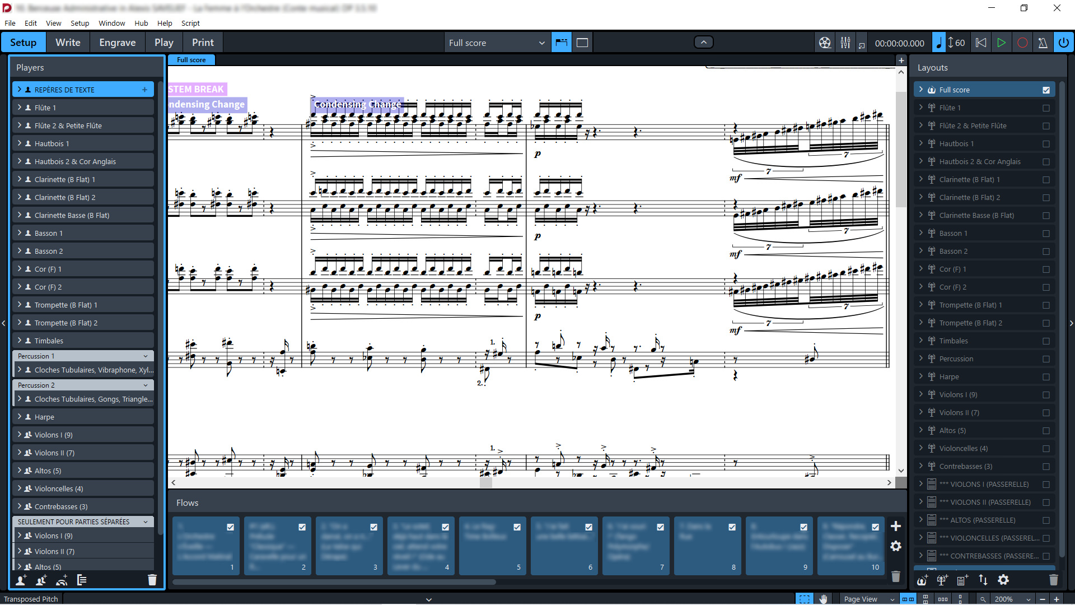Viewport: 1075px width, 605px height.
Task: Collapse the right Layouts panel arrow
Action: coord(1071,323)
